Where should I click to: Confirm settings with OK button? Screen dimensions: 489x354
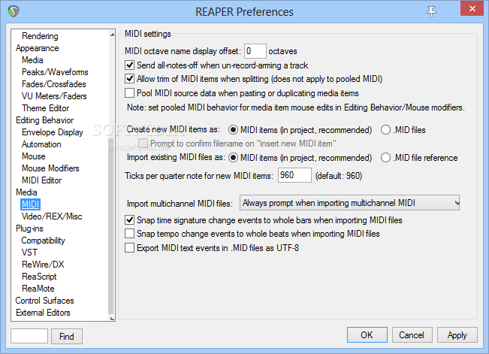[x=367, y=335]
